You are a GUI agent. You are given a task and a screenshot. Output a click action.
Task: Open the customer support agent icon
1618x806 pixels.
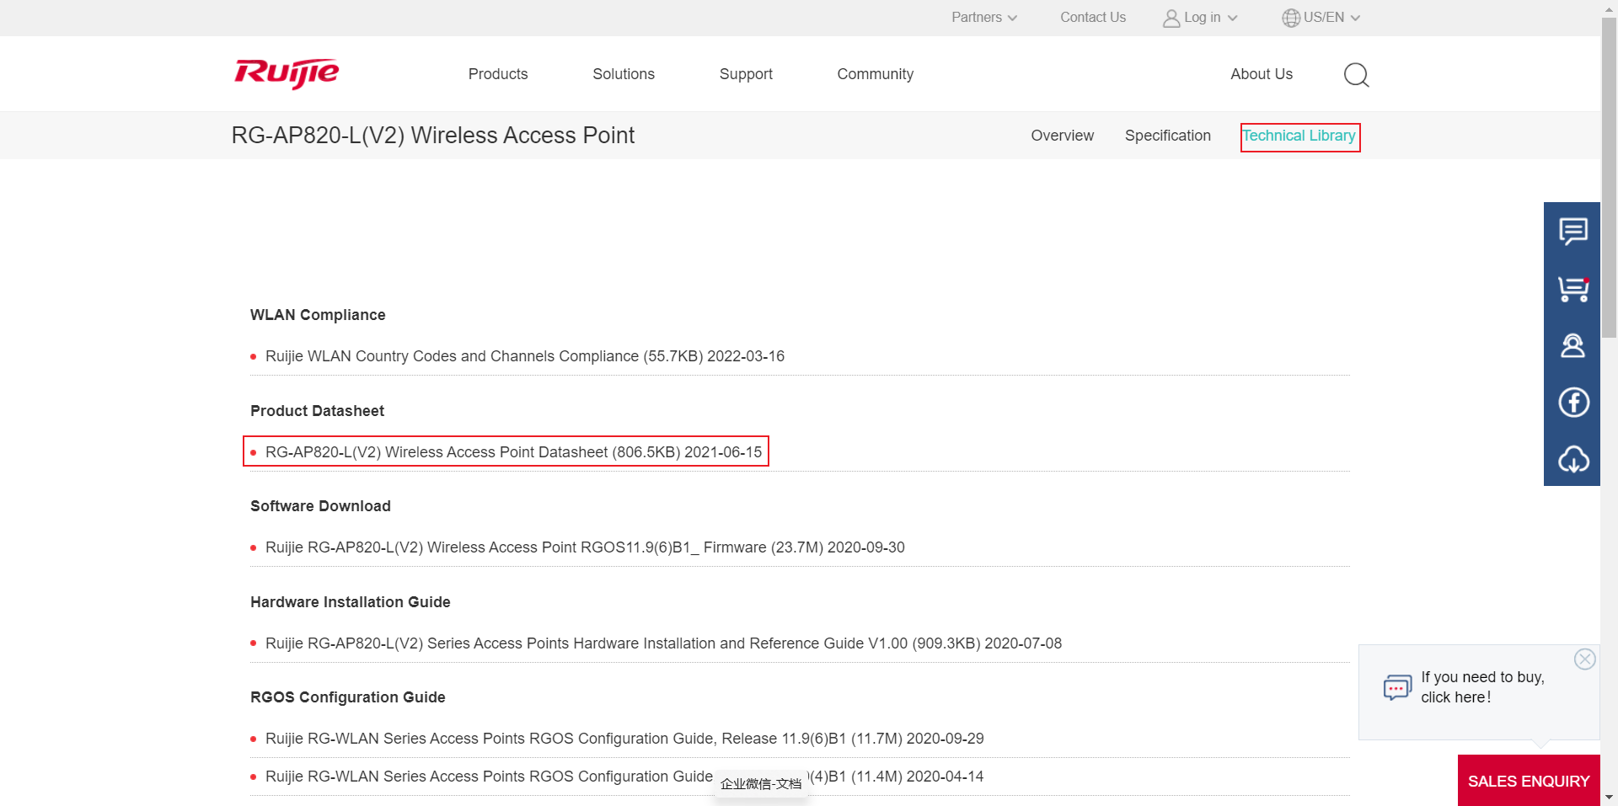click(1572, 345)
